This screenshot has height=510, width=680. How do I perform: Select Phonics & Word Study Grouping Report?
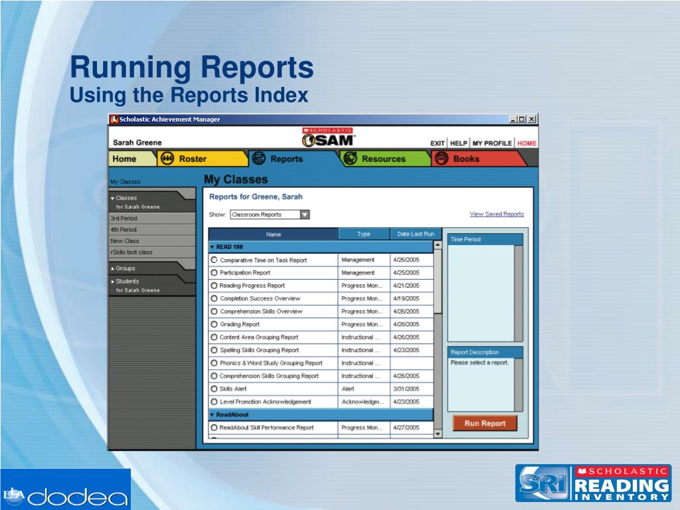coord(214,363)
